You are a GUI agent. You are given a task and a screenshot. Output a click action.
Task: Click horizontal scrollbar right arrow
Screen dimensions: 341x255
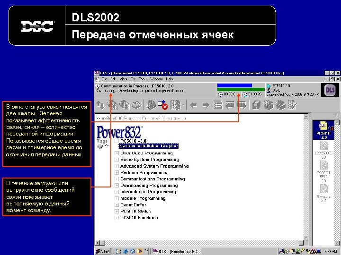click(301, 243)
